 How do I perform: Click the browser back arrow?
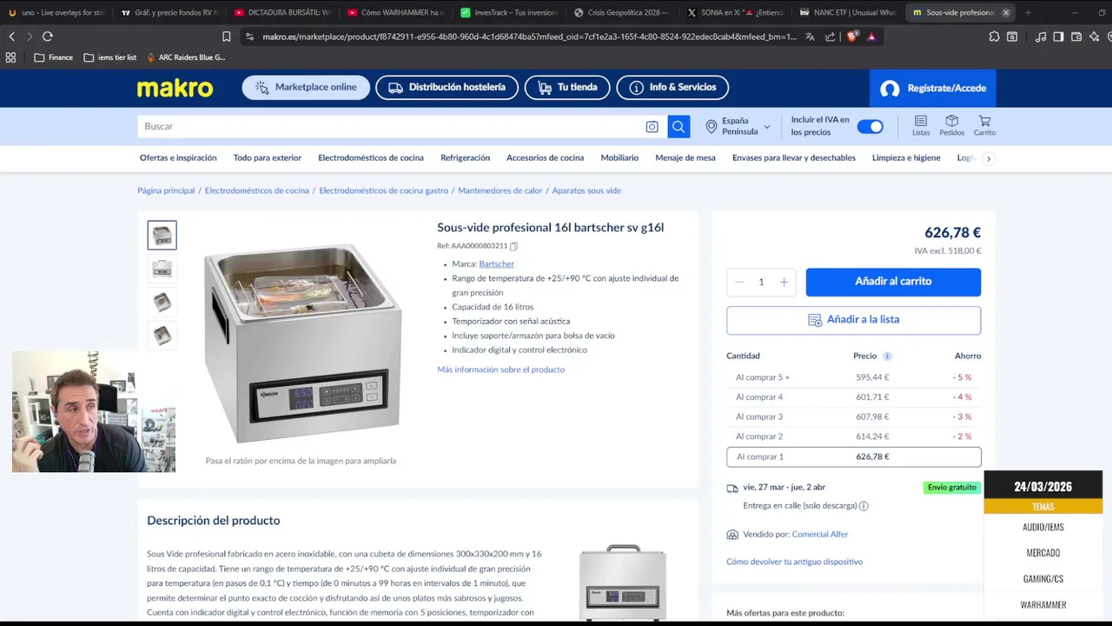[x=12, y=37]
